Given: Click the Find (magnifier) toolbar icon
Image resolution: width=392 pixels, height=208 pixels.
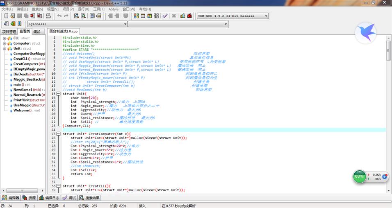Looking at the screenshot, I should click(x=76, y=16).
